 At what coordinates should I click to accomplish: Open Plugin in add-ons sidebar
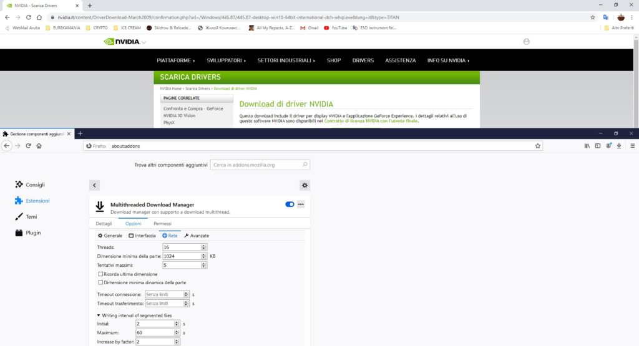(x=27, y=233)
